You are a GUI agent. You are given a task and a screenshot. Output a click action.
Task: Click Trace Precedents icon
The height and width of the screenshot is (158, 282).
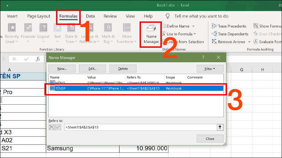(214, 26)
